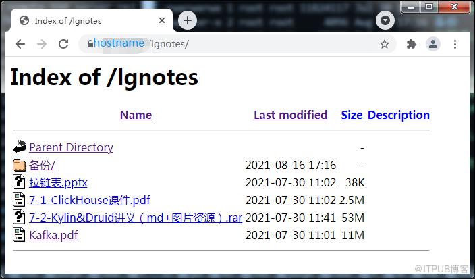Click the round down-arrow tab search button

[385, 21]
